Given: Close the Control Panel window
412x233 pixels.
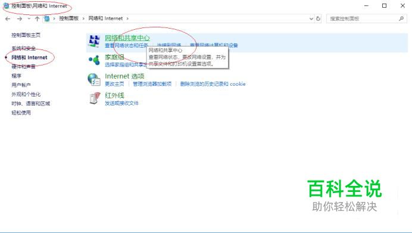Looking at the screenshot, I should pyautogui.click(x=402, y=5).
